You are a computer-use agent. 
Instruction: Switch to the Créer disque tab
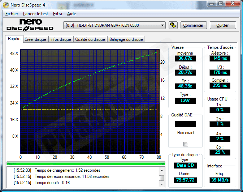(x=35, y=39)
